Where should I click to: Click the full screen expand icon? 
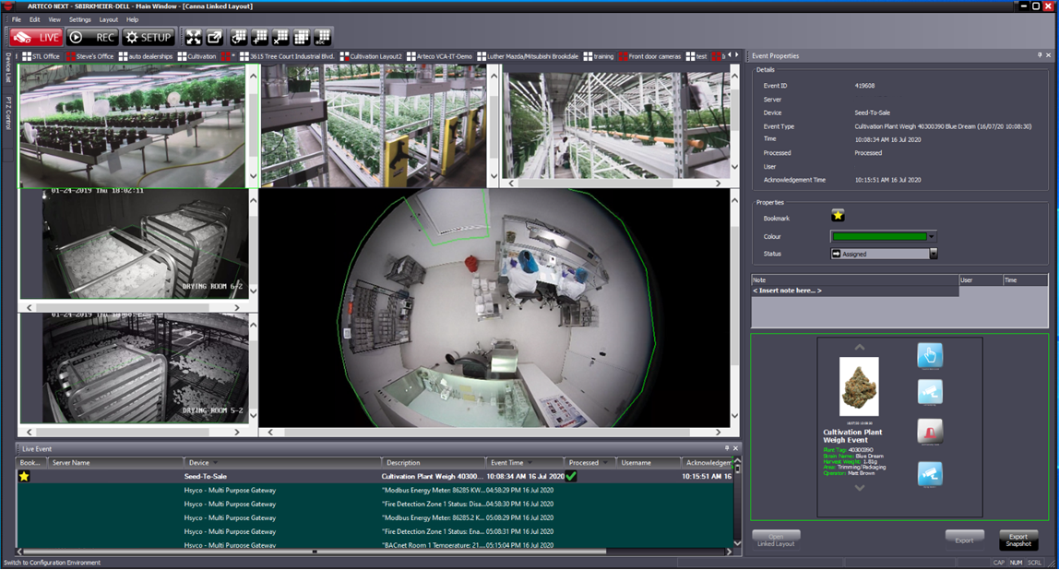point(193,37)
